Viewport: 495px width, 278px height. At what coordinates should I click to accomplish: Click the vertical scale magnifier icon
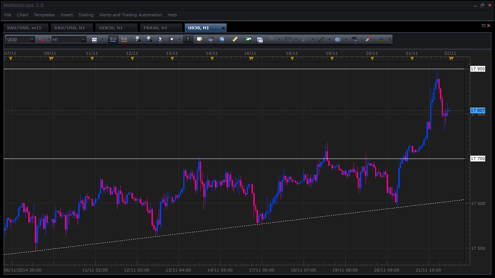(171, 39)
